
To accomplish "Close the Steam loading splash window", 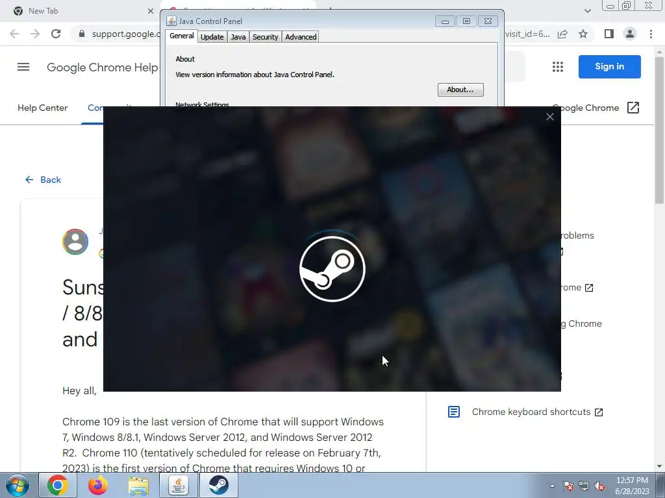I will click(x=549, y=117).
